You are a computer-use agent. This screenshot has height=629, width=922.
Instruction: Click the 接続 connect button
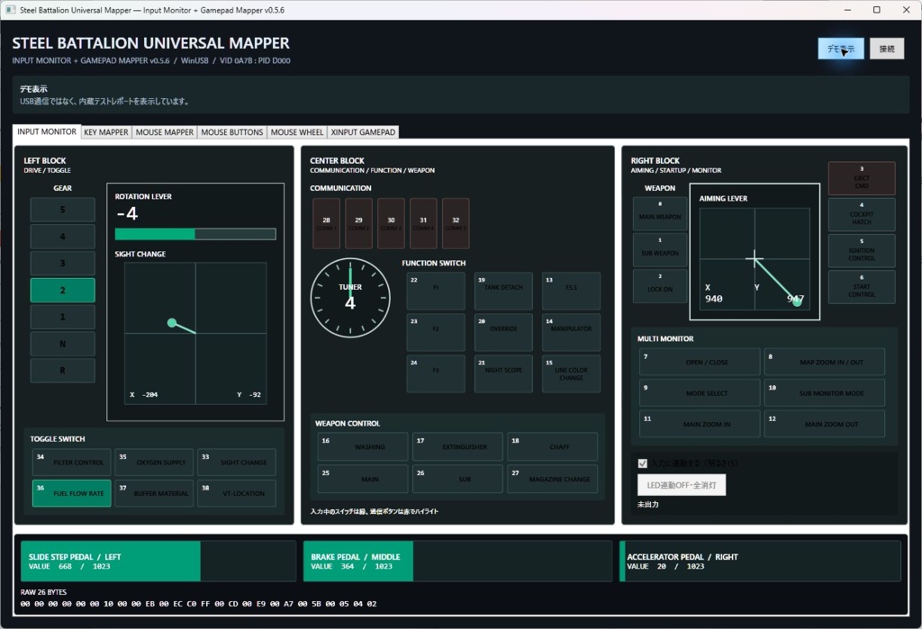pyautogui.click(x=887, y=49)
